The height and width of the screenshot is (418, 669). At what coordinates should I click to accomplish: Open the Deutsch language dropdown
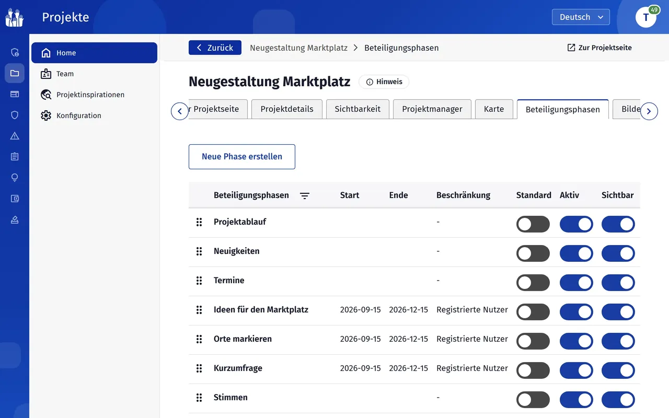coord(581,17)
